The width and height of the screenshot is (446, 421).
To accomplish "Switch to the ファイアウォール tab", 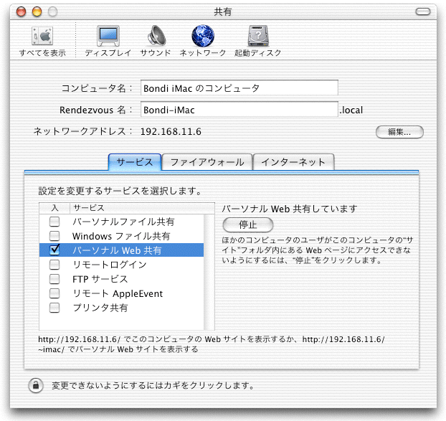I will 207,162.
